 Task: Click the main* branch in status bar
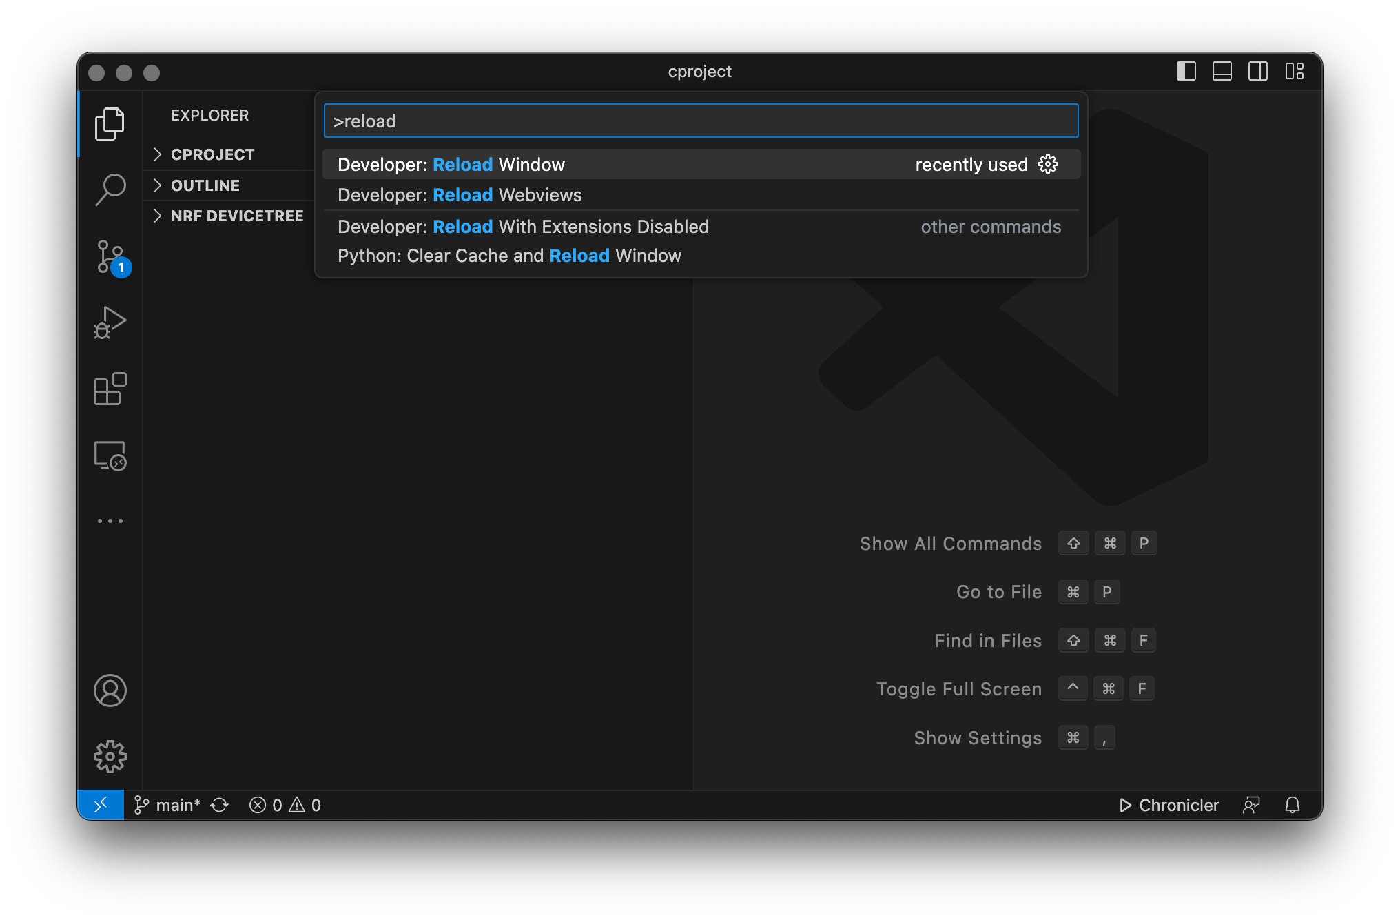[x=168, y=805]
